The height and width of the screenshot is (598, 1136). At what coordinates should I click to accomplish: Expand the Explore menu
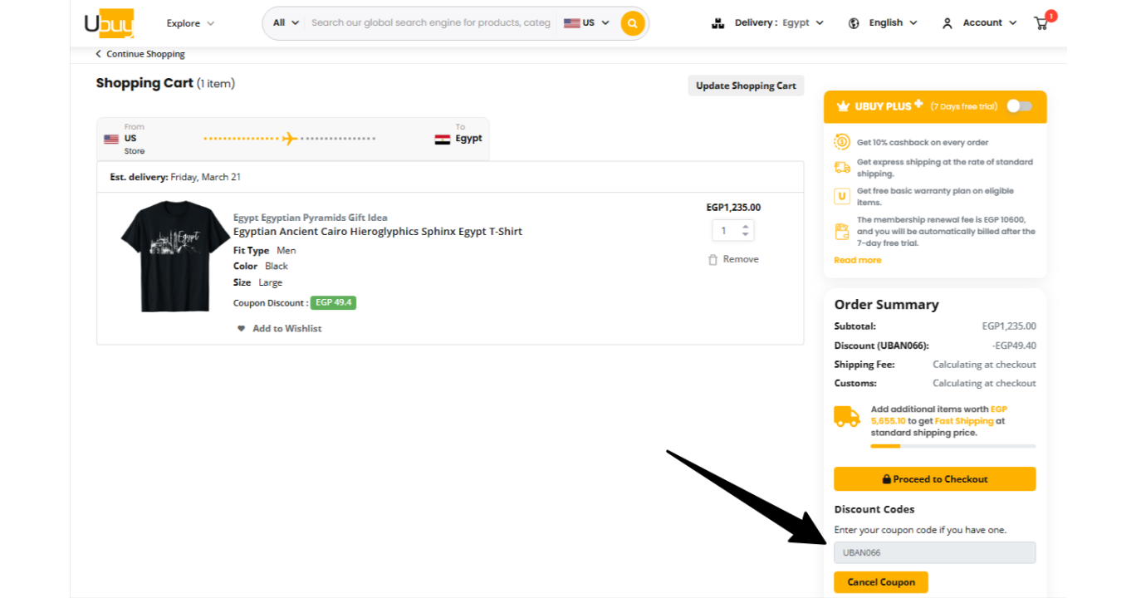[190, 23]
